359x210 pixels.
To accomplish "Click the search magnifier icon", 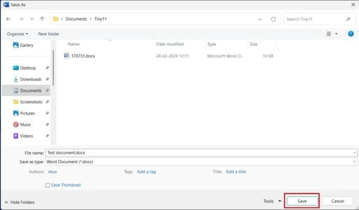I will pyautogui.click(x=349, y=19).
